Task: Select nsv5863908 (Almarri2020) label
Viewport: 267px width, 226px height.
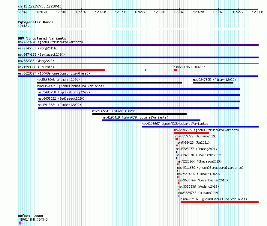Action: click(58, 80)
